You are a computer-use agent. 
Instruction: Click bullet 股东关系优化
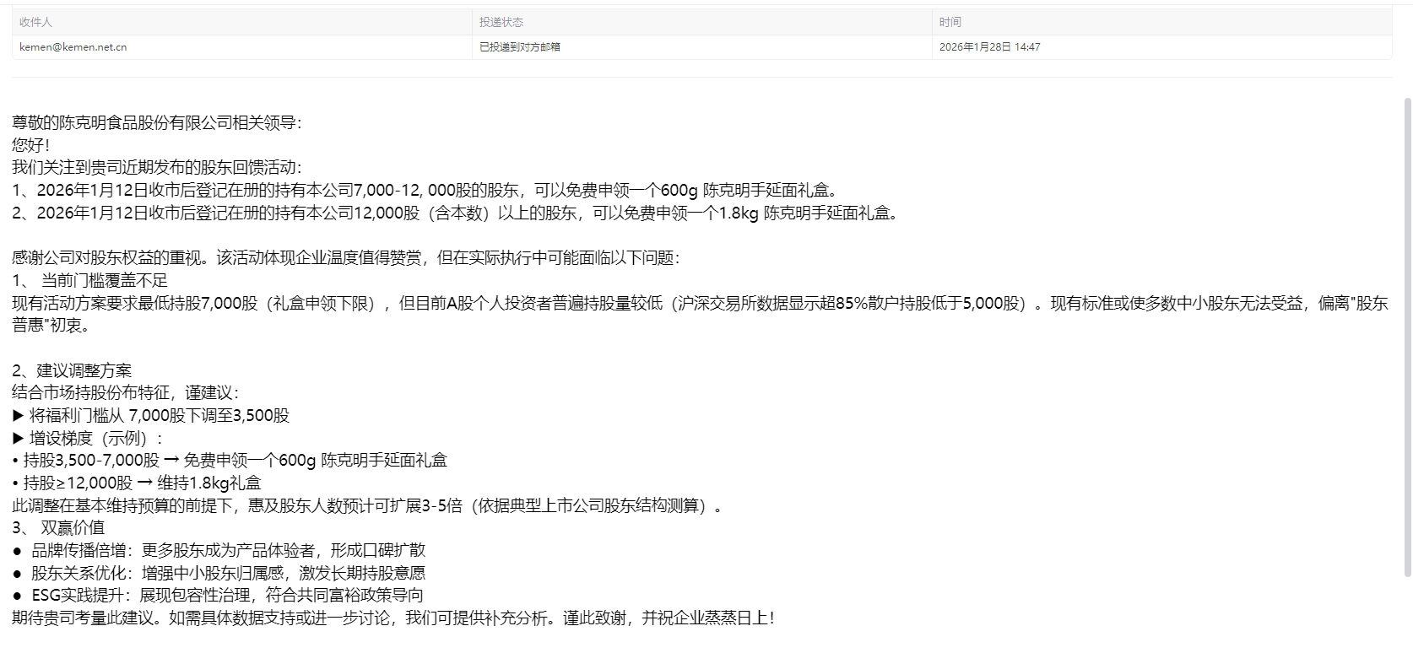(219, 574)
